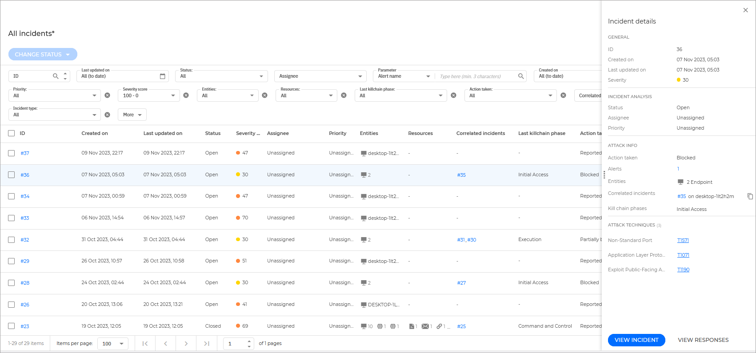Clear the Priority filter
This screenshot has height=353, width=756.
[107, 95]
